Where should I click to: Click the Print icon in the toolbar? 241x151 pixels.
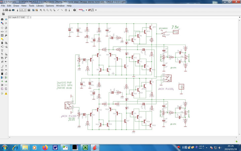[x=10, y=10]
